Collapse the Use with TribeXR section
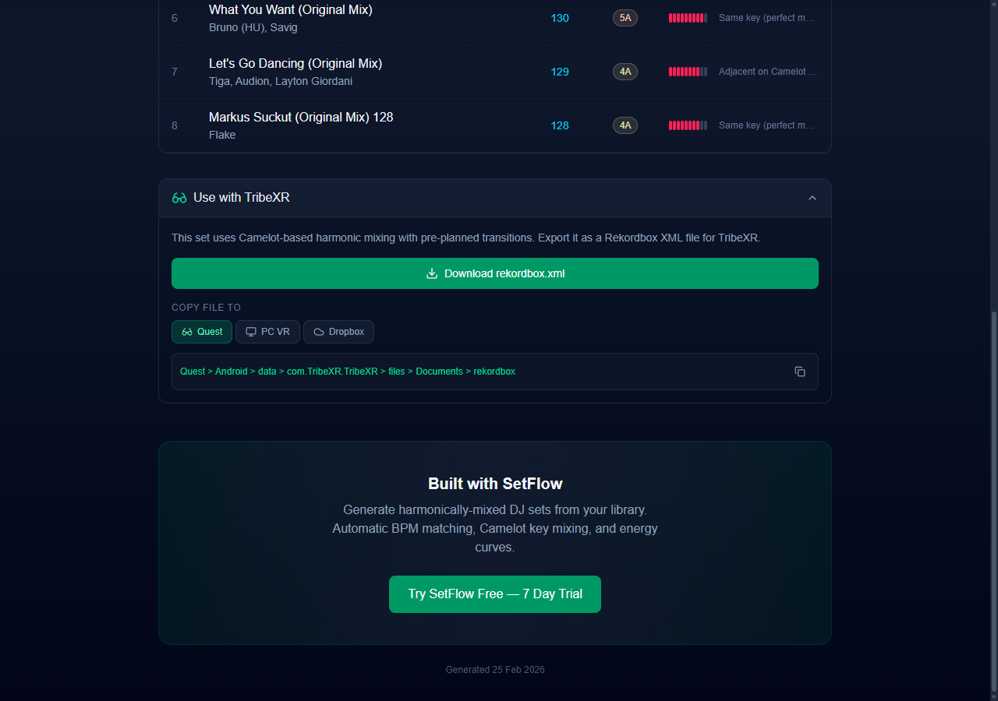Image resolution: width=998 pixels, height=701 pixels. pyautogui.click(x=812, y=198)
